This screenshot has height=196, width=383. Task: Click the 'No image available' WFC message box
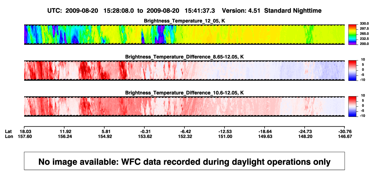point(184,161)
